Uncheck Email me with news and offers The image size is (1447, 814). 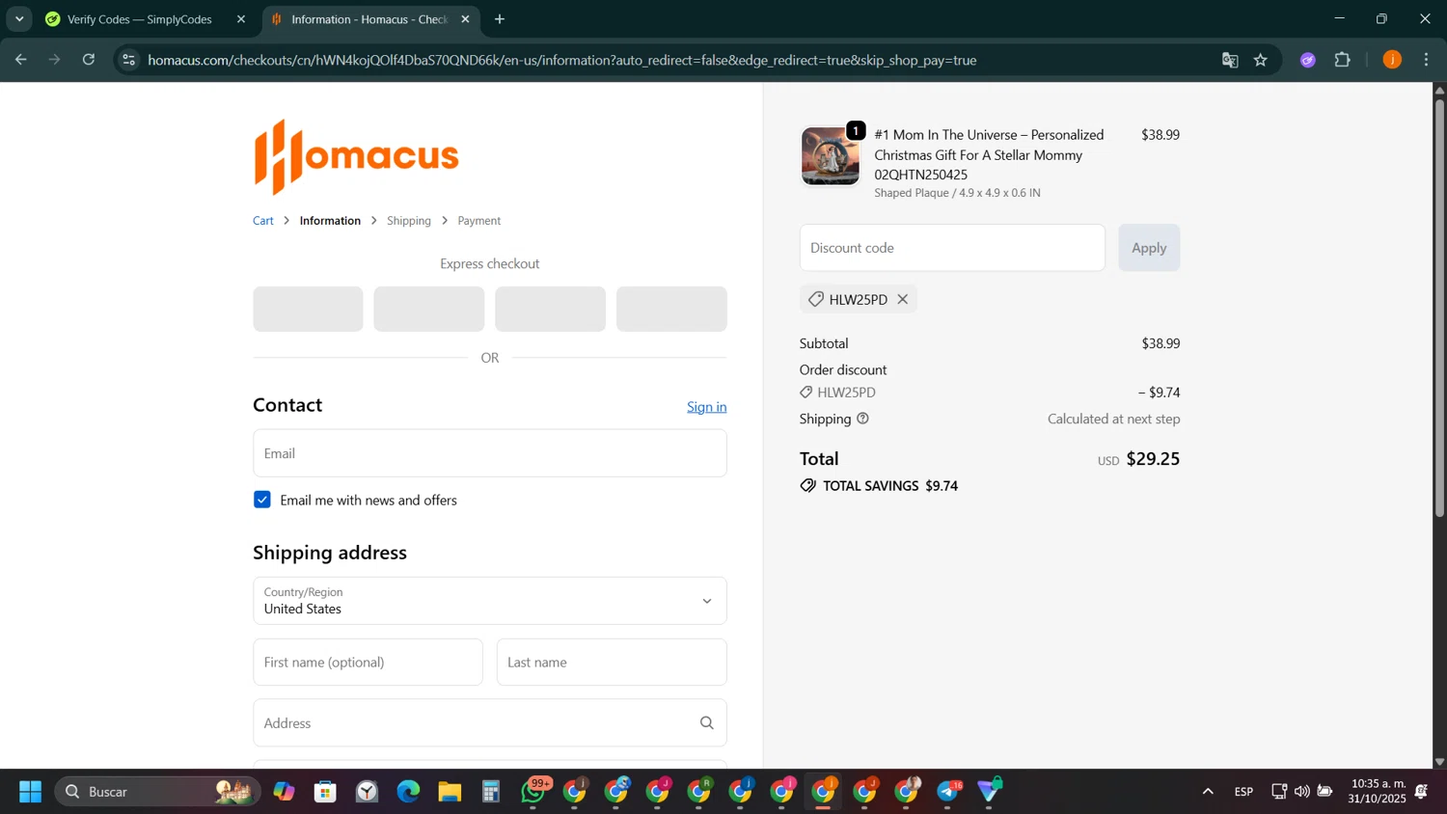(262, 500)
